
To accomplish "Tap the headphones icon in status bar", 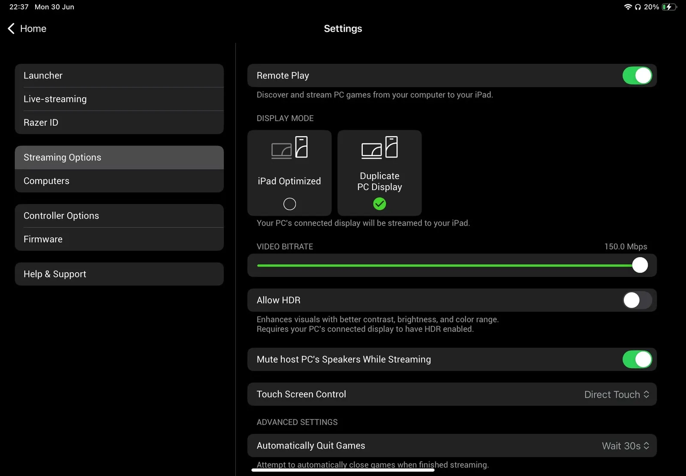I will point(638,7).
